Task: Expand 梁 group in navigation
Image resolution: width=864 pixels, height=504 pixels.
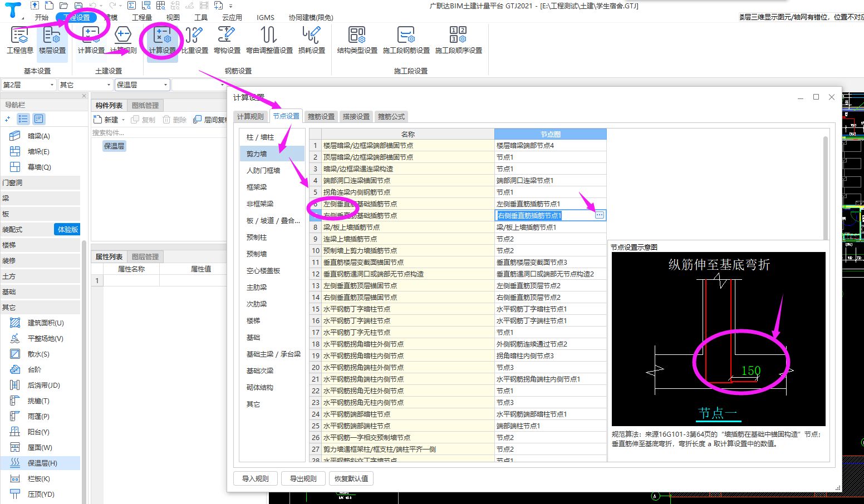Action: 41,198
